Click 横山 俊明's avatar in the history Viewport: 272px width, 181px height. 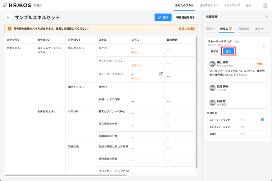(212, 63)
